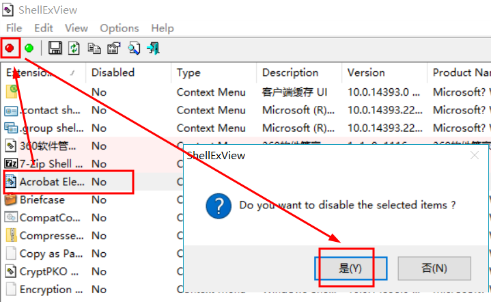Image resolution: width=491 pixels, height=302 pixels.
Task: Open the Properties toolbar icon
Action: click(114, 49)
